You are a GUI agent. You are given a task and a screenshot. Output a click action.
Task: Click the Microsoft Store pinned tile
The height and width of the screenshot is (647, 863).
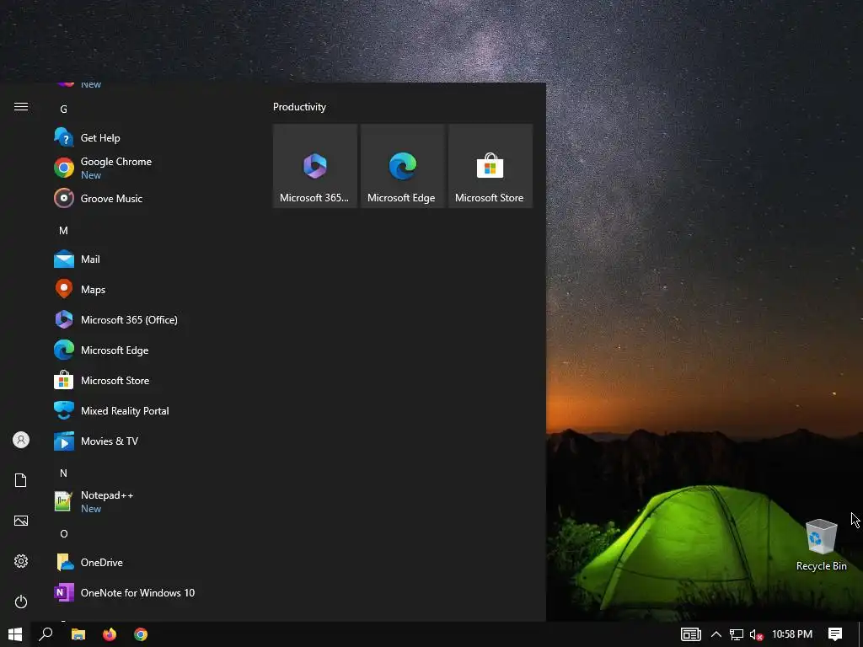click(x=490, y=166)
